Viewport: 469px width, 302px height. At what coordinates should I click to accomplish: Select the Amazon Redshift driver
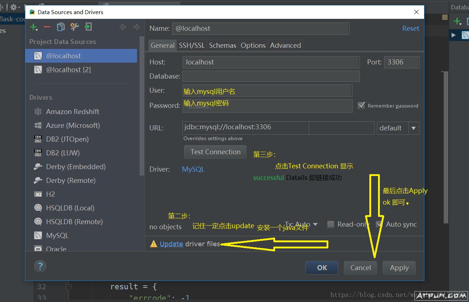coord(72,112)
